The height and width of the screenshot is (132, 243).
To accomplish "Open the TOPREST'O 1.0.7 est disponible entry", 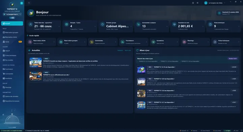I will [187, 105].
